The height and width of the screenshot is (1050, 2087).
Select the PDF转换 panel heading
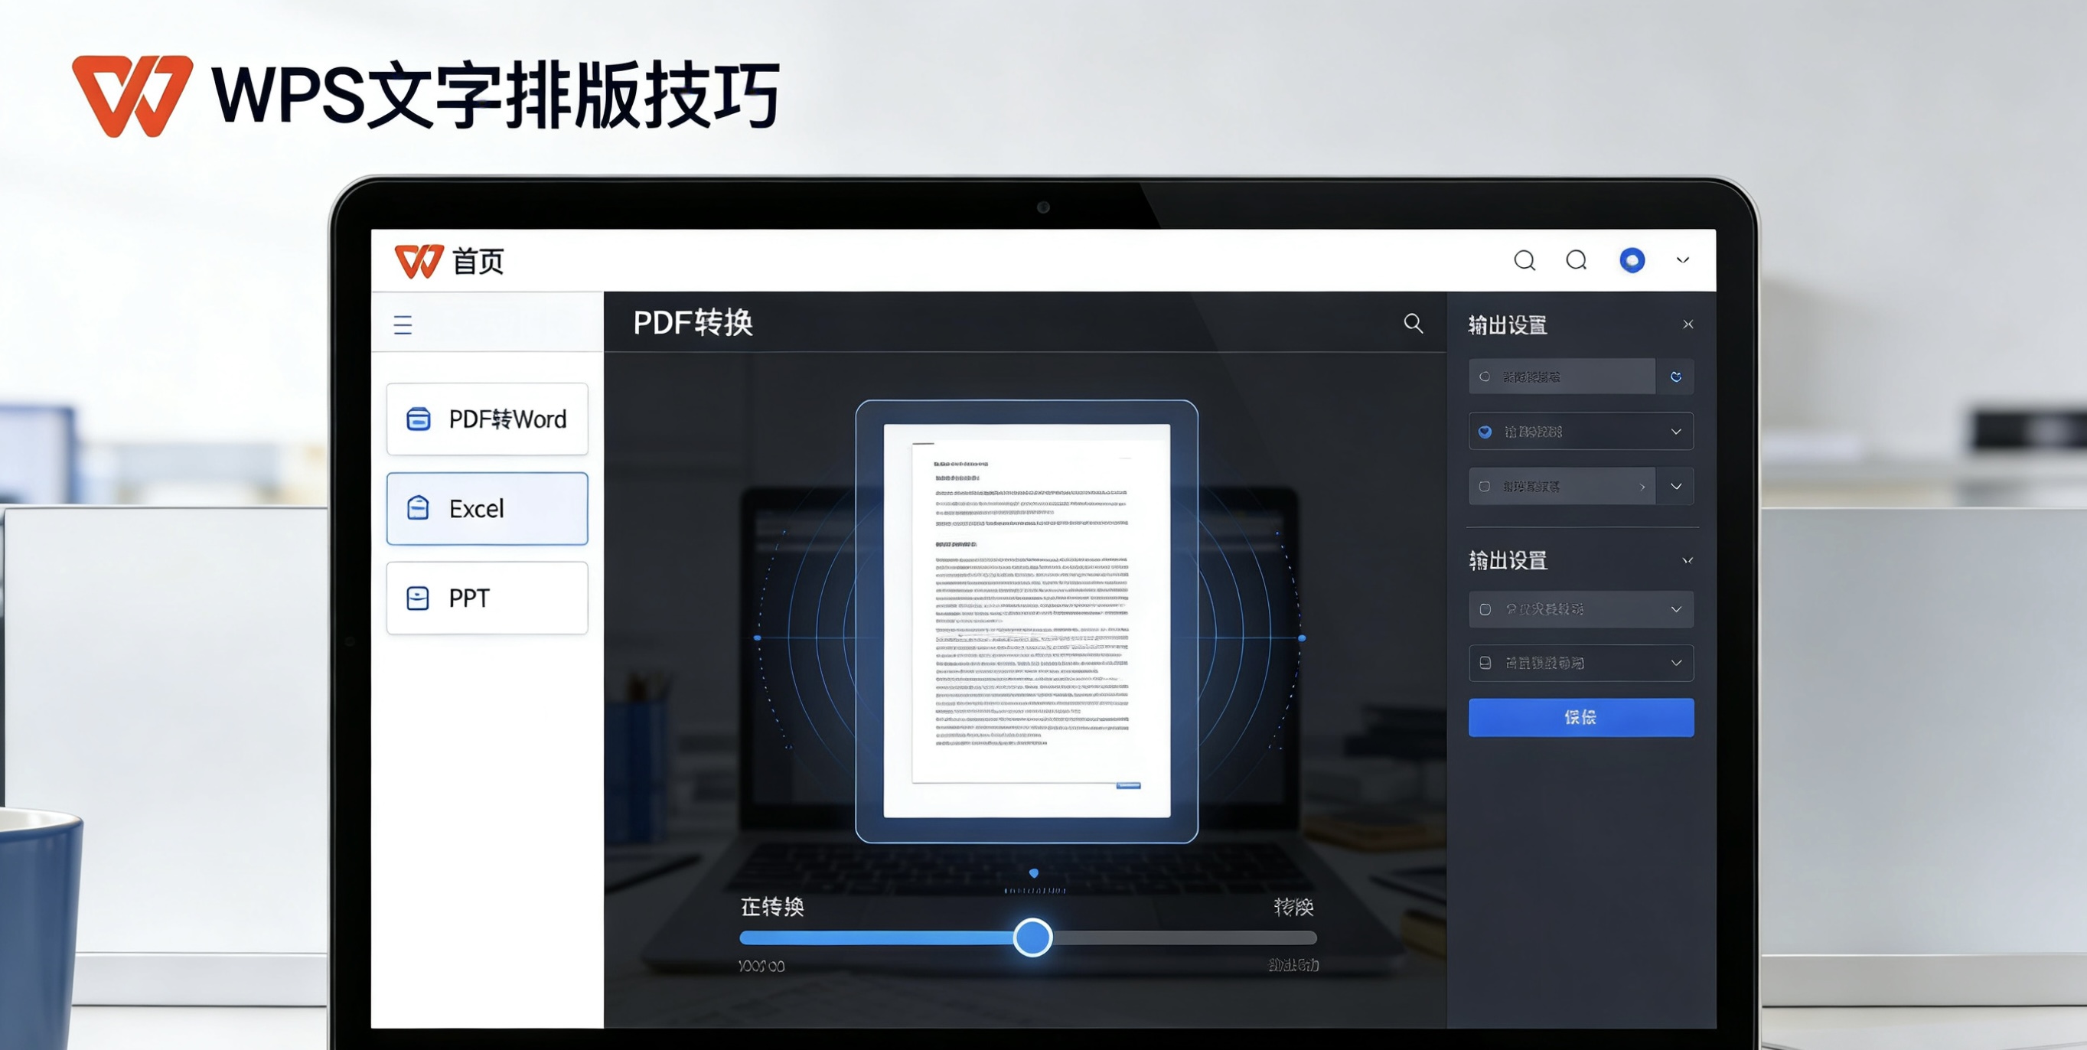[x=693, y=322]
